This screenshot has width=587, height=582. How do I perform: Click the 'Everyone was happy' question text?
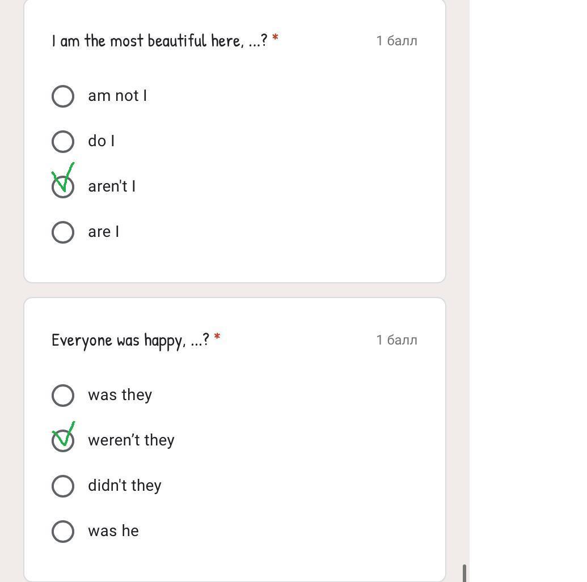tap(130, 340)
